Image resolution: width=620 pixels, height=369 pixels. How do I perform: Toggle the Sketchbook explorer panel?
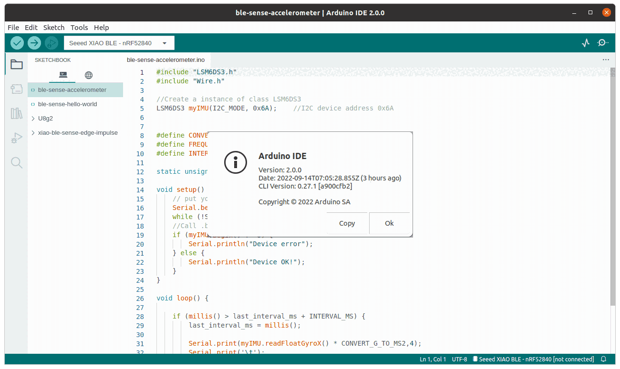click(x=16, y=64)
